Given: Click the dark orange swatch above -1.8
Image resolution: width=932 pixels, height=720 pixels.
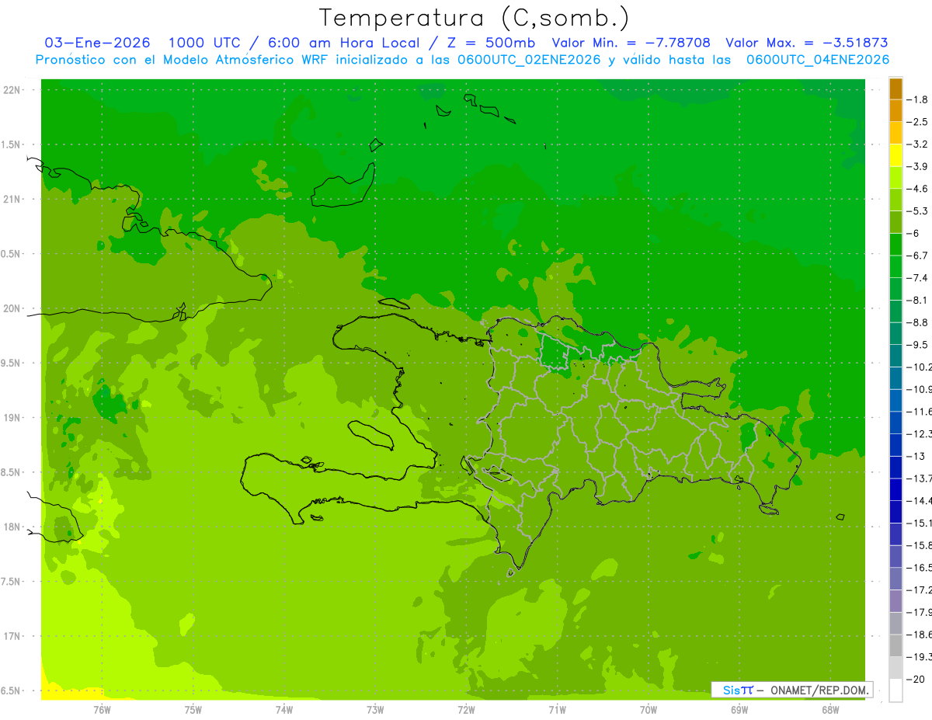Looking at the screenshot, I should 895,89.
